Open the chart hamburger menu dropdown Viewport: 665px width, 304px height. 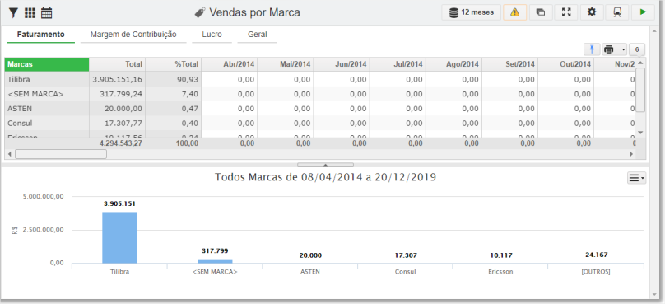tap(636, 178)
